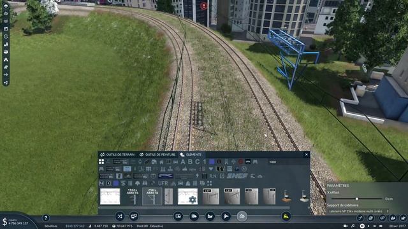408x229 pixels.
Task: Toggle the highlighted landscaping tools button
Action: point(242,216)
